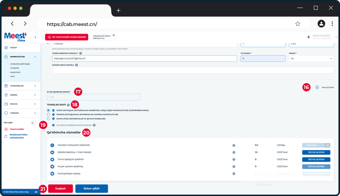Click the help icon next to Hujjatlarga havola
The image size is (340, 196).
(x=76, y=65)
